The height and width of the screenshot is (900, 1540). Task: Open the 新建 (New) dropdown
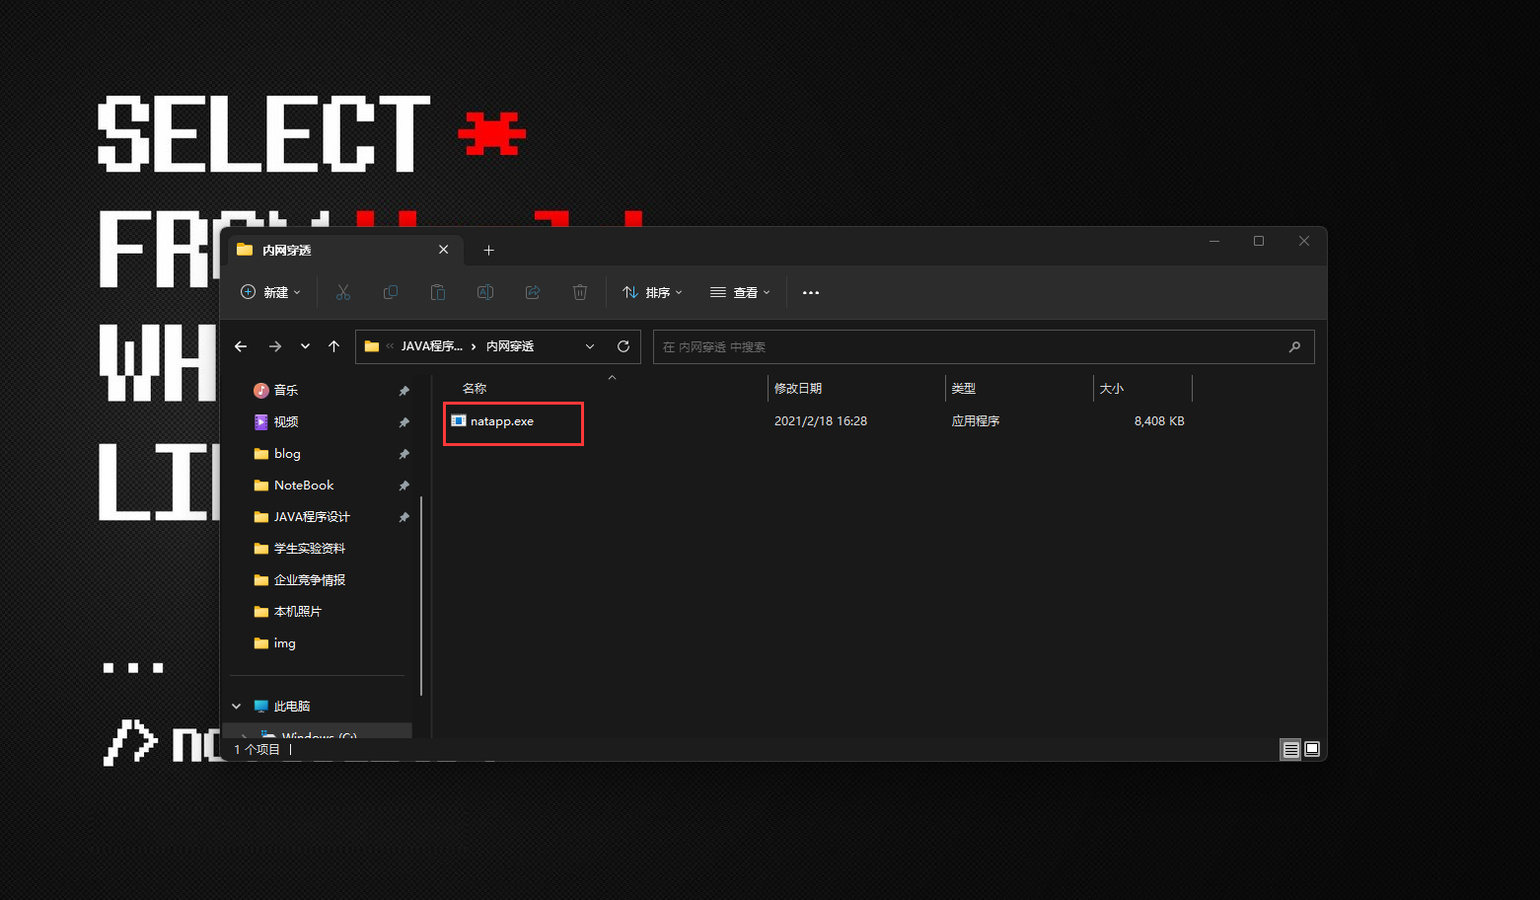click(x=271, y=292)
